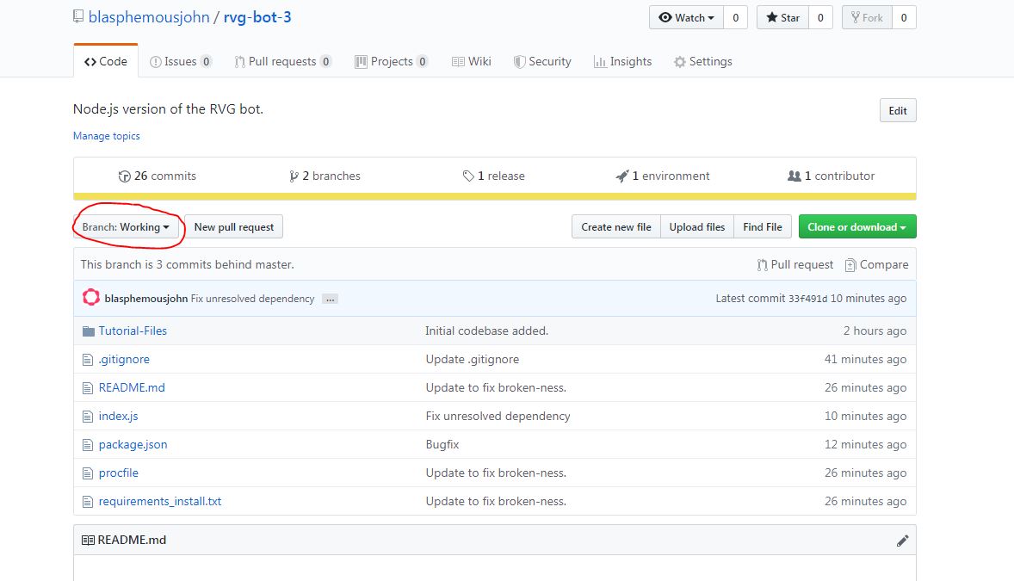Click the Pull request link with icon

point(795,264)
